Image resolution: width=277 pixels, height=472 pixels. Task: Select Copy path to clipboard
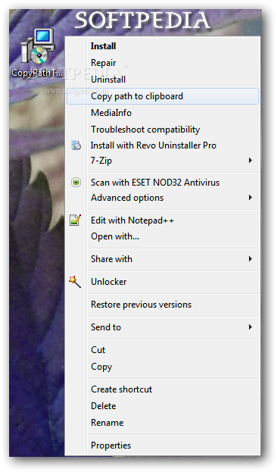pos(163,96)
